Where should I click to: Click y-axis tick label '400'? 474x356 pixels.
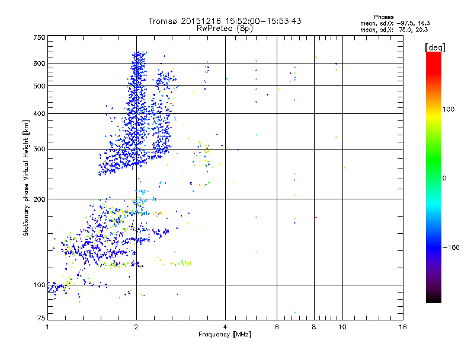pos(40,114)
